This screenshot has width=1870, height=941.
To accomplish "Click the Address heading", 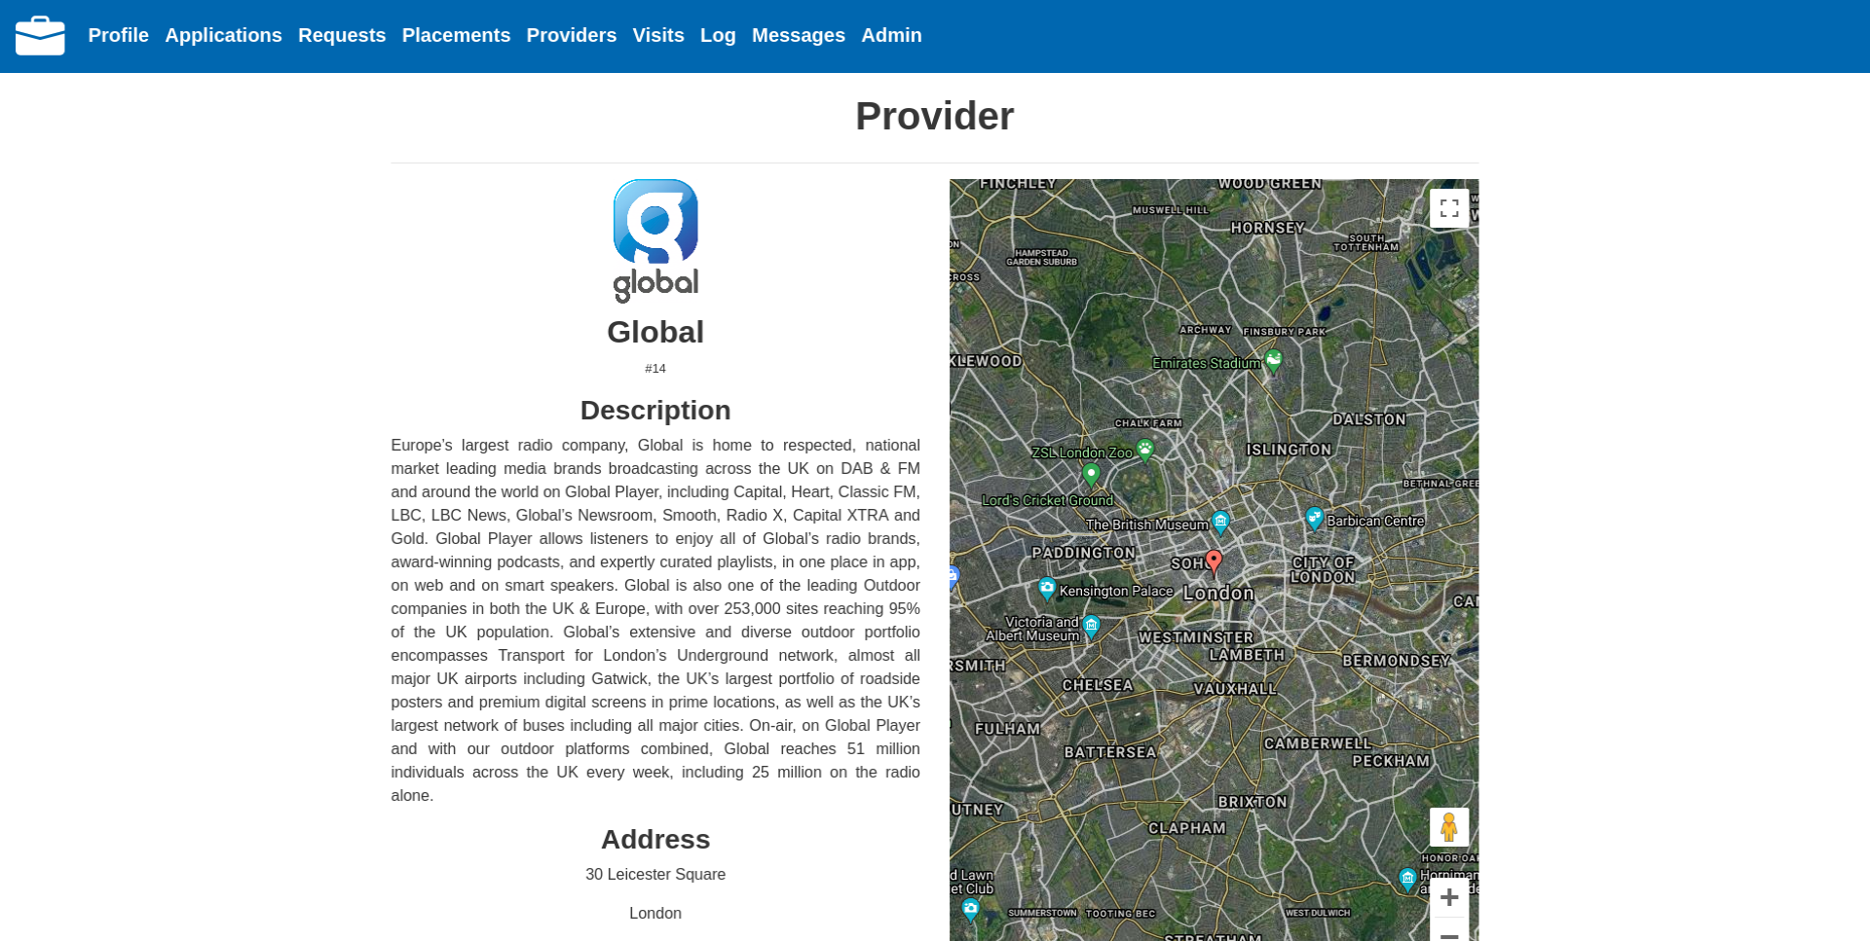I will click(x=655, y=839).
